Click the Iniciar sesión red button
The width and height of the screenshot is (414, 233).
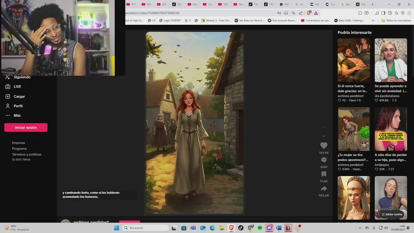click(x=26, y=128)
